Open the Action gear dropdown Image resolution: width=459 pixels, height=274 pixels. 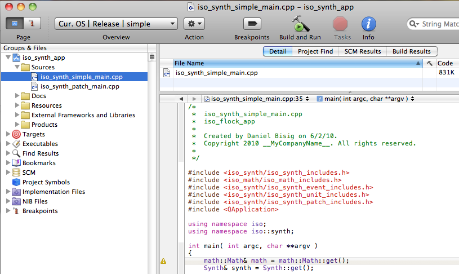coord(194,24)
